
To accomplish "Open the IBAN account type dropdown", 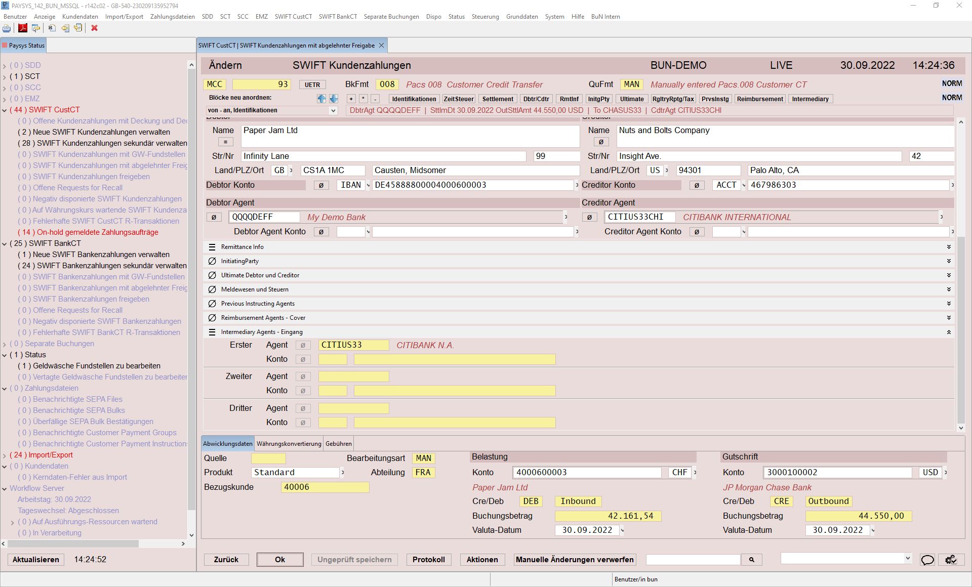I will click(x=368, y=185).
